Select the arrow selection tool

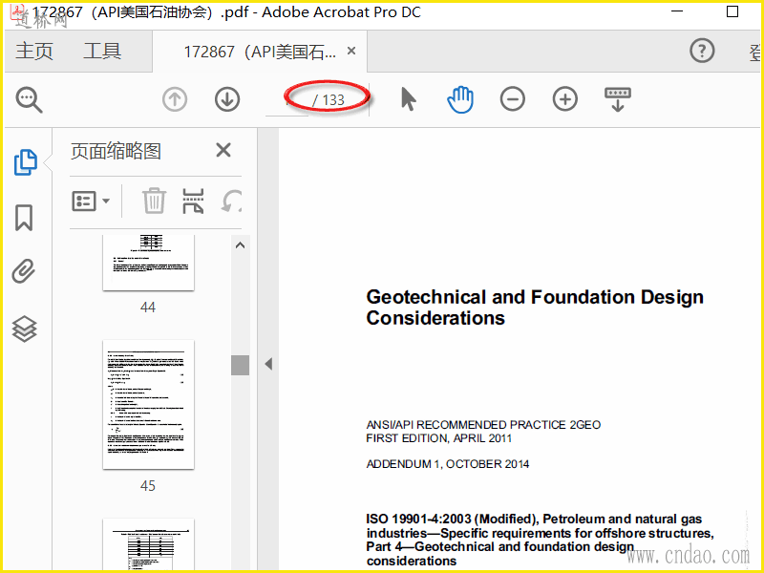[409, 99]
